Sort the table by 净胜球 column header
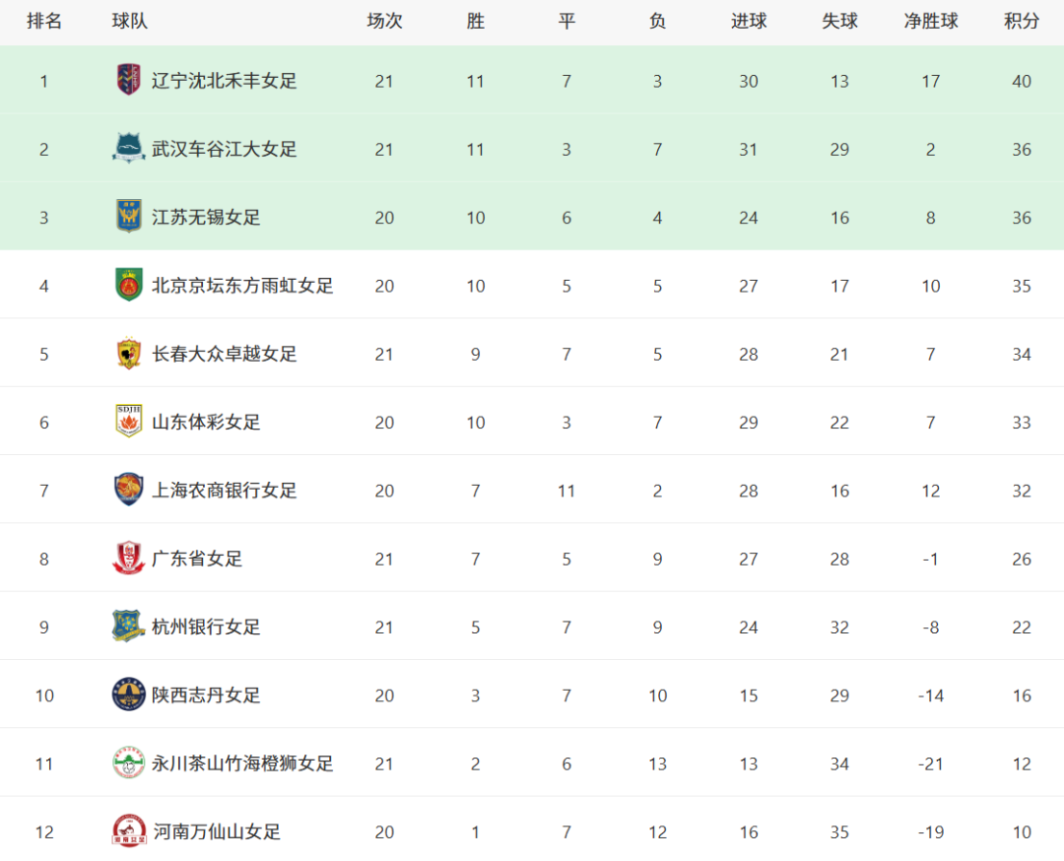1064x861 pixels. tap(930, 21)
